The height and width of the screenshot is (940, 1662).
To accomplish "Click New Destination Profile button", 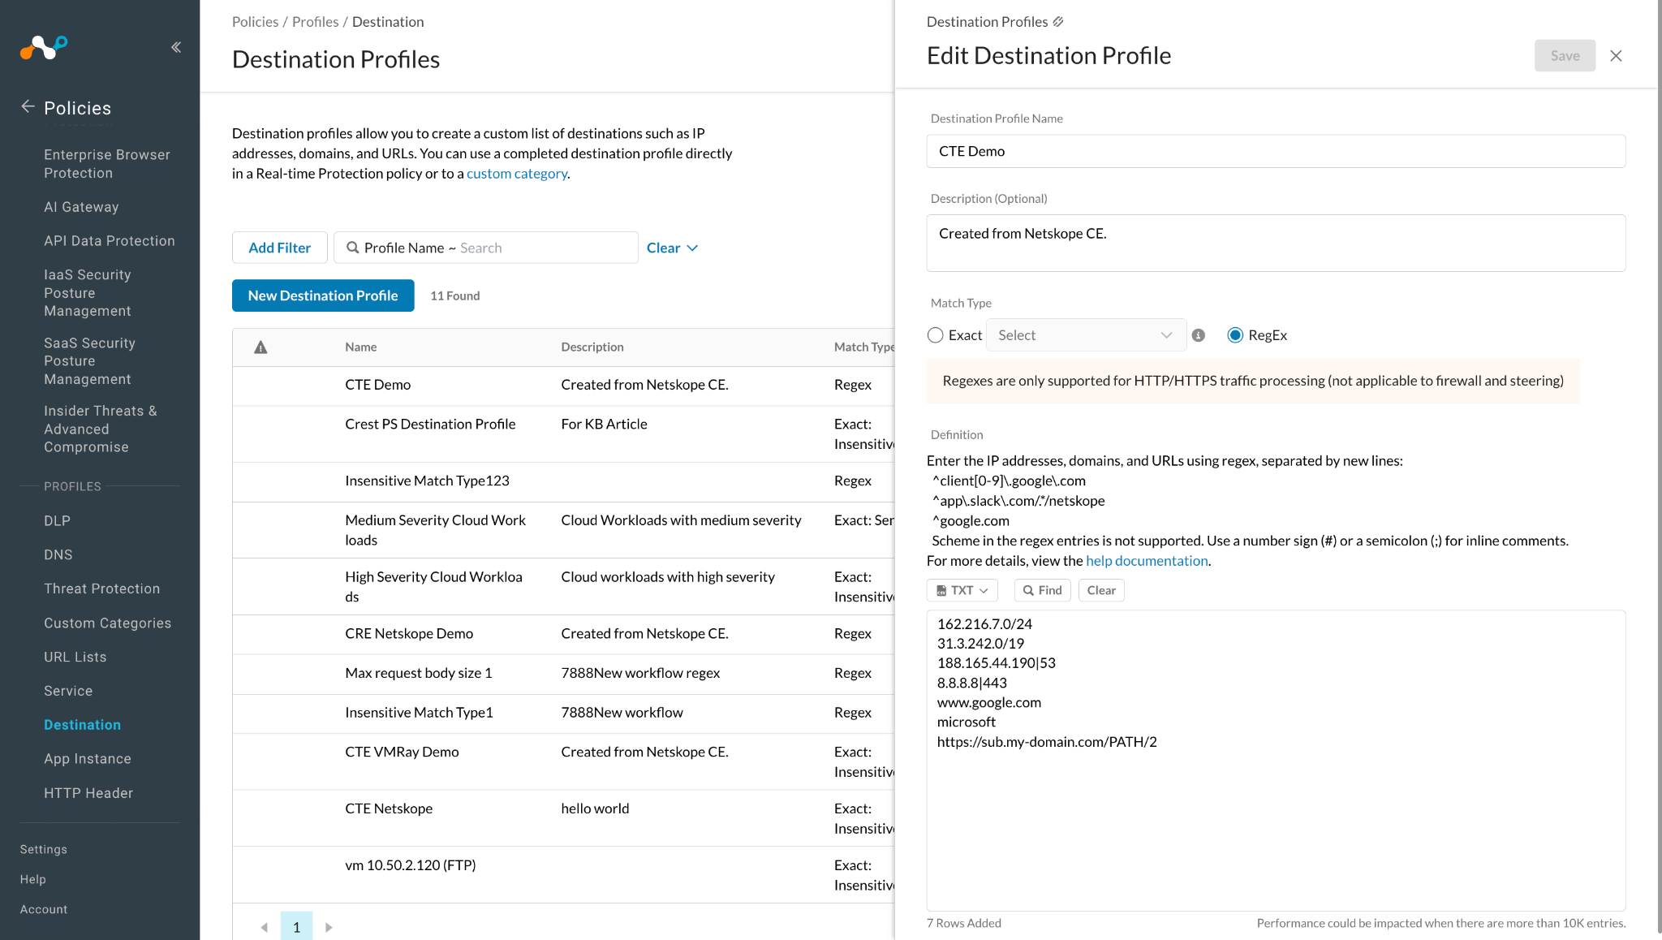I will pyautogui.click(x=323, y=295).
